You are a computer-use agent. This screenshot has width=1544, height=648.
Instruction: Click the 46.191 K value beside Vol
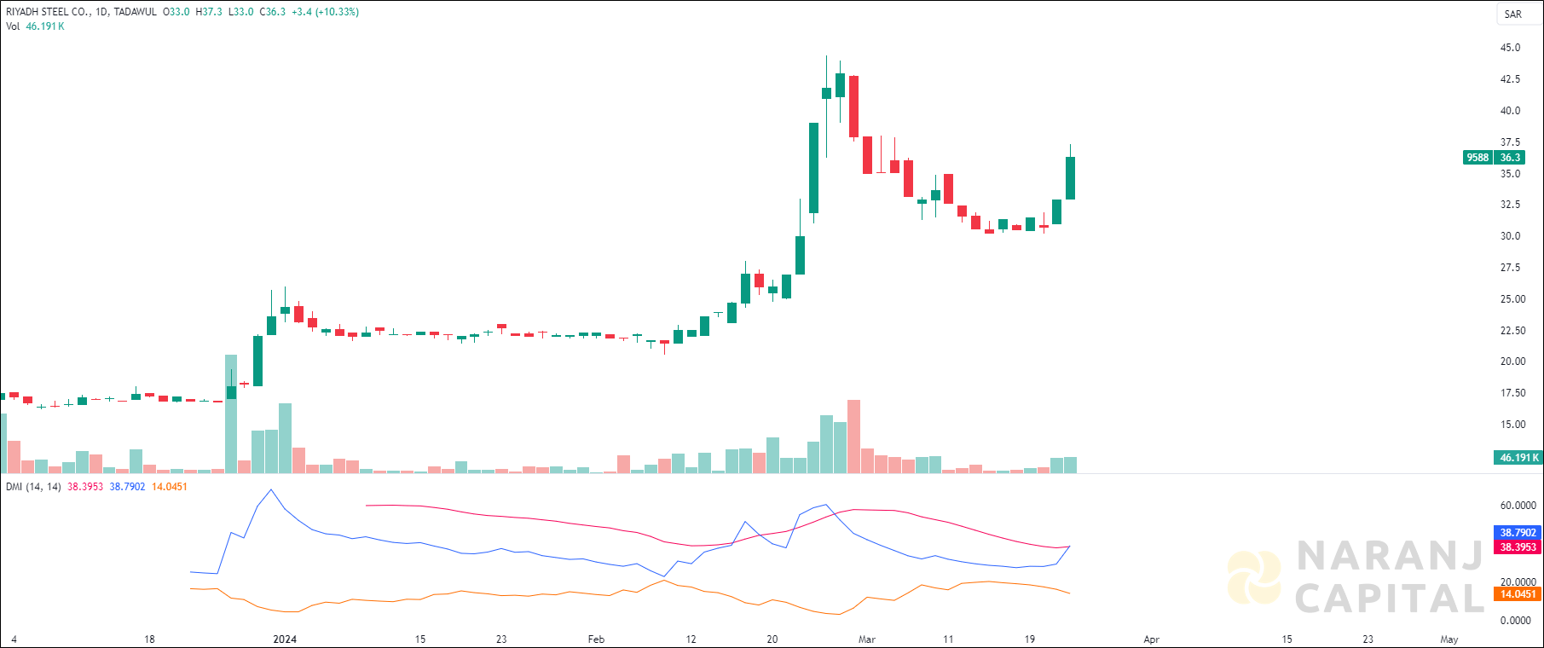pyautogui.click(x=45, y=26)
